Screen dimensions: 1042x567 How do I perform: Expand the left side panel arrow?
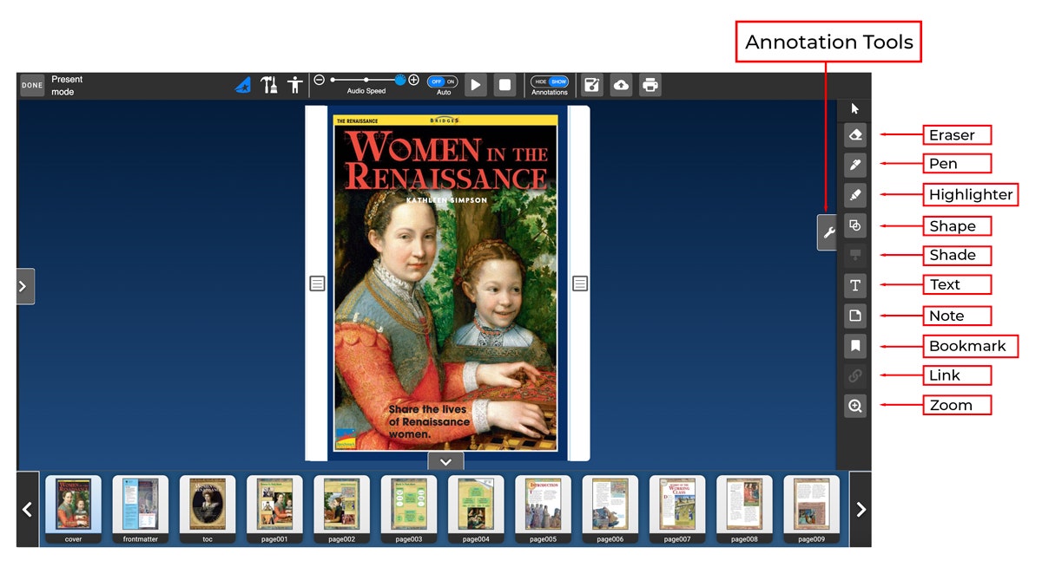(25, 286)
